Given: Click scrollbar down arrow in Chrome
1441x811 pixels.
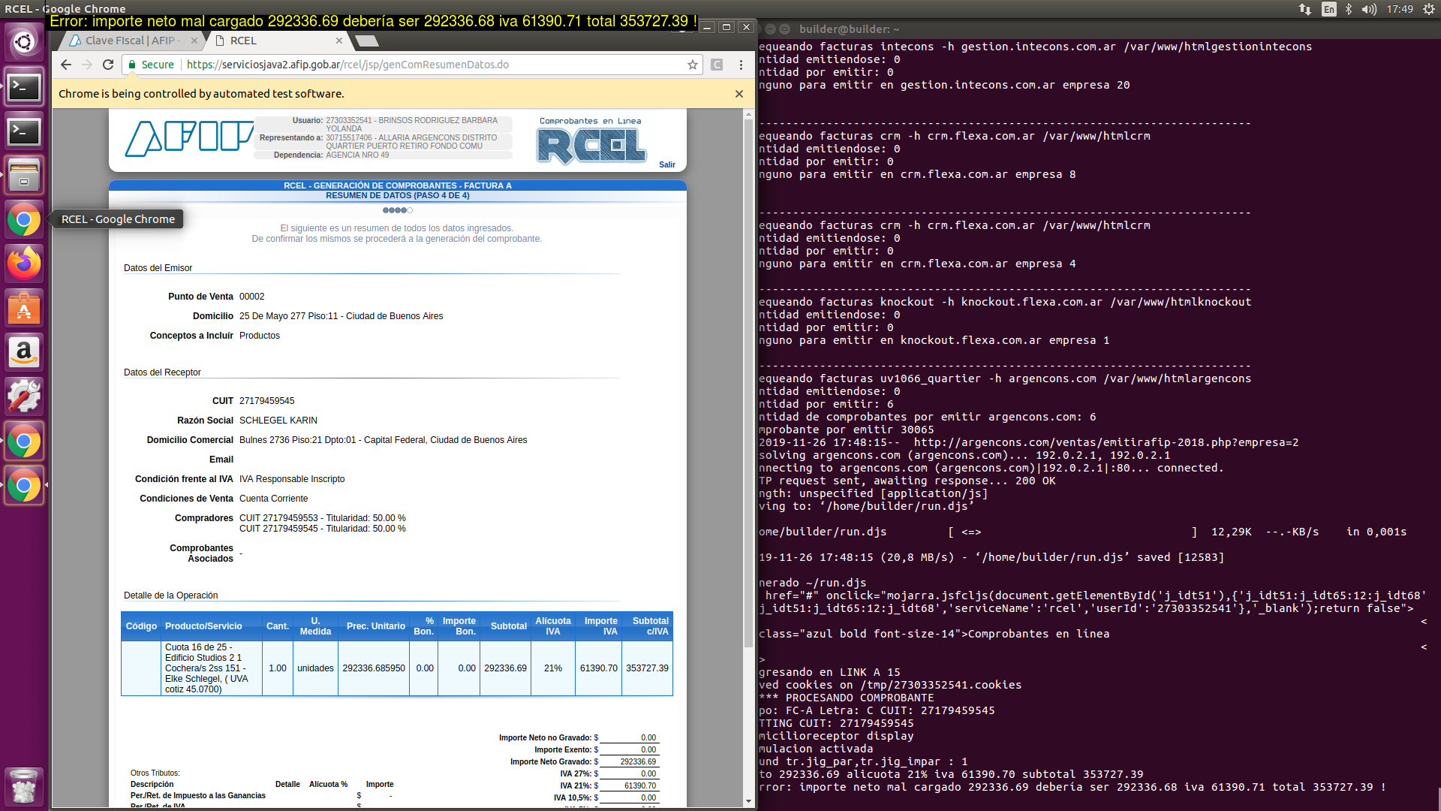Looking at the screenshot, I should (748, 801).
